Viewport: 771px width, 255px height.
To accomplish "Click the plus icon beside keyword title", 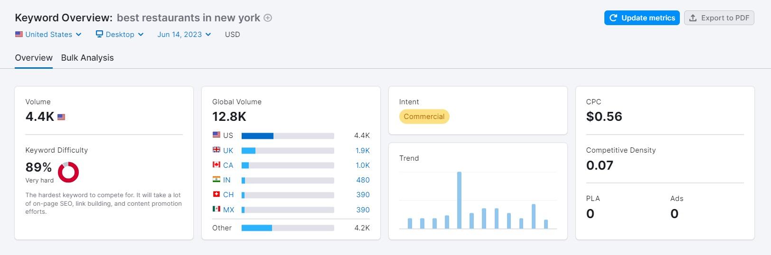I will [x=268, y=18].
